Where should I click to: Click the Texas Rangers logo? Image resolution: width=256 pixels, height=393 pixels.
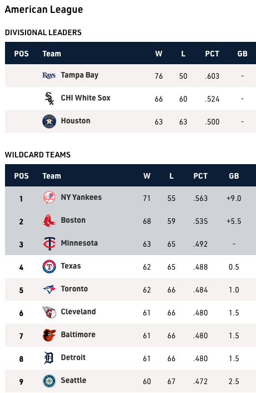[49, 266]
